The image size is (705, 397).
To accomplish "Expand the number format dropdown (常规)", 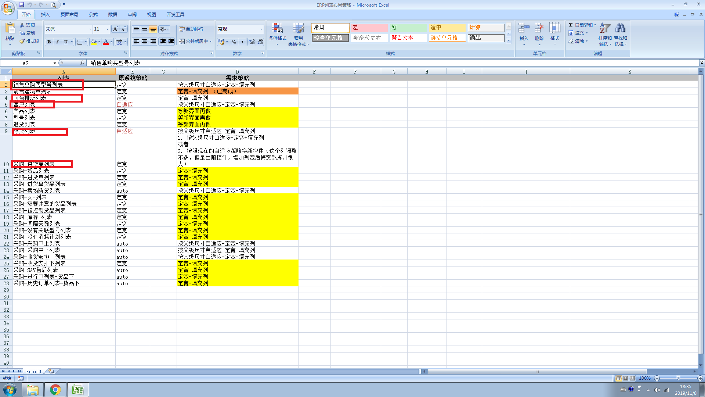I will [261, 29].
